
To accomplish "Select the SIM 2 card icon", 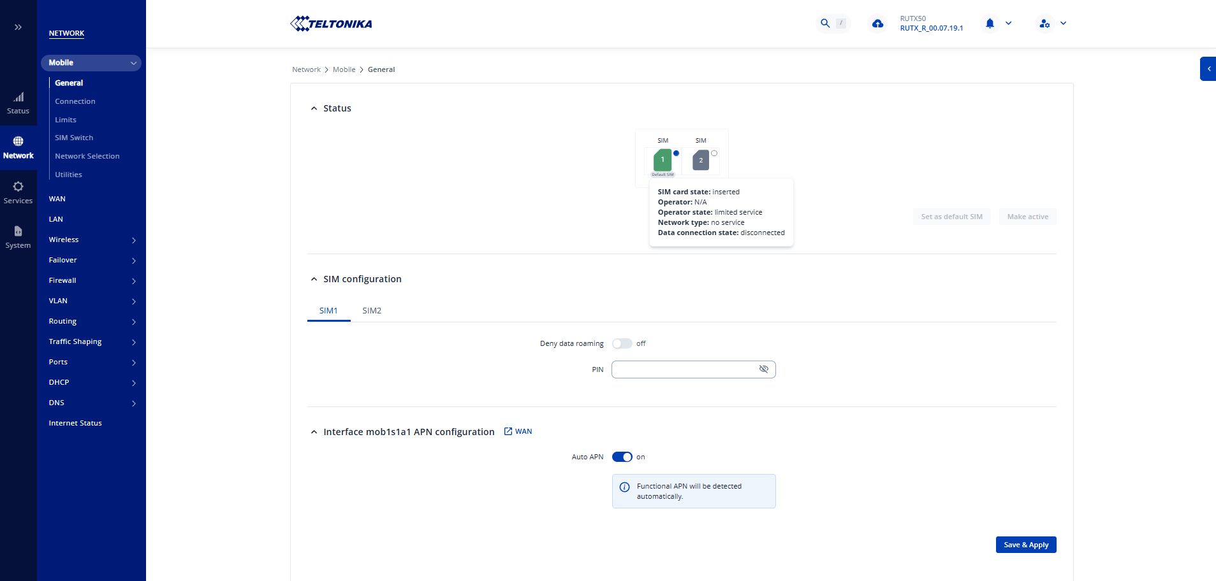I will click(x=700, y=160).
